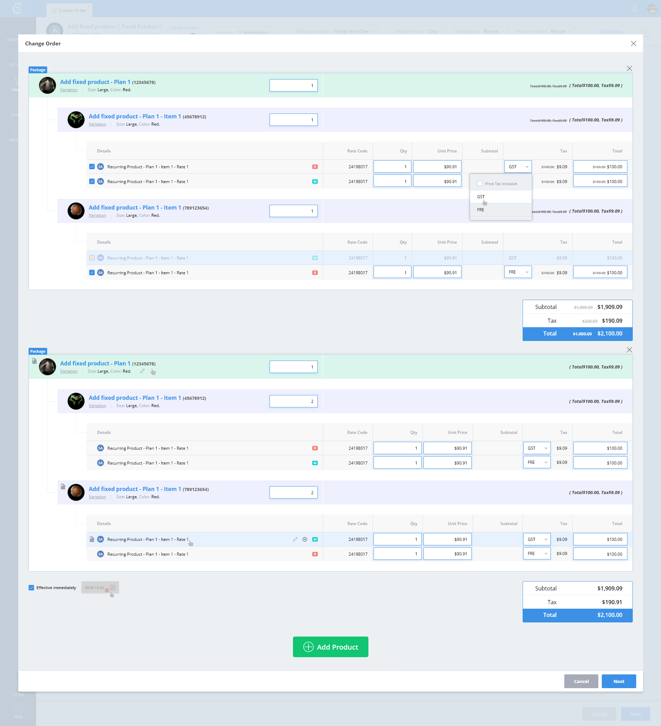Open FRE tax dropdown in first package's last row
This screenshot has width=661, height=726.
pos(517,272)
